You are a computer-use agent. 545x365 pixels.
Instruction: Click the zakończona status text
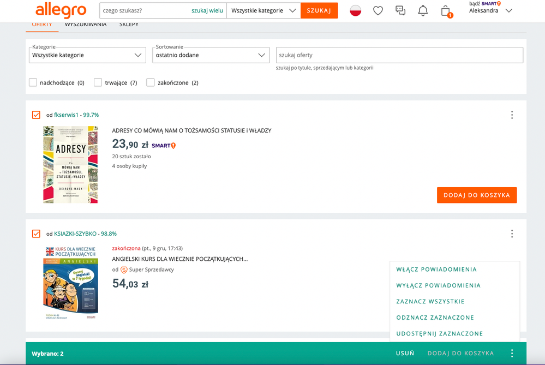[x=126, y=248]
